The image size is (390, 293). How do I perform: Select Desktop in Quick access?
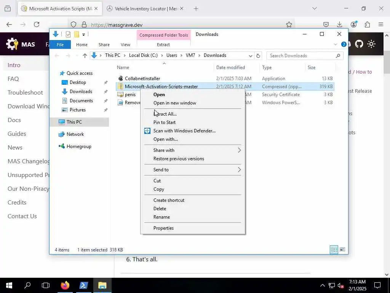point(78,82)
